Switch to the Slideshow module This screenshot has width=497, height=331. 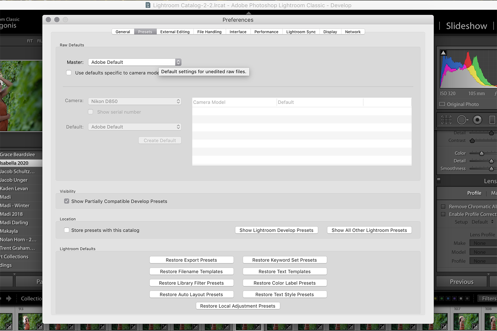[467, 26]
